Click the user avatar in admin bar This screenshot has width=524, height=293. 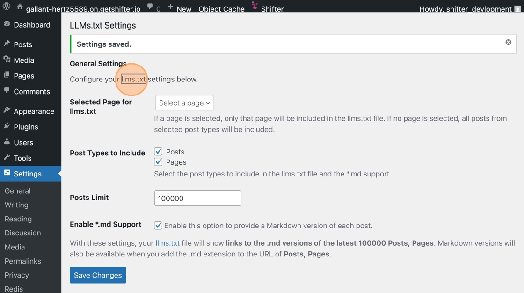click(517, 9)
